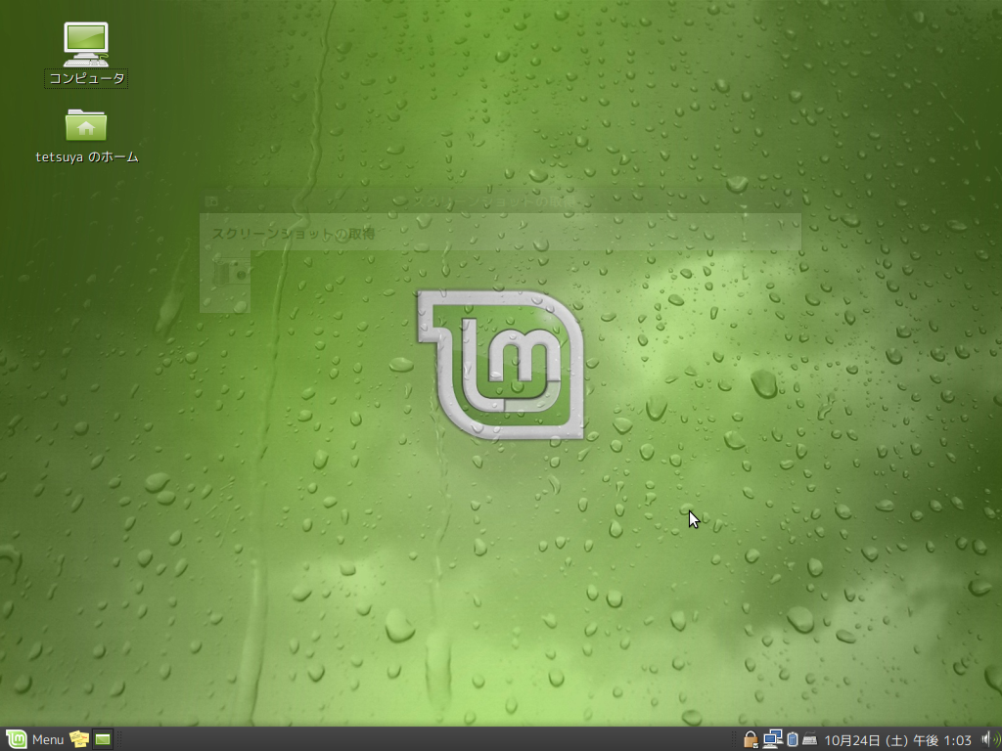Screen dimensions: 1002x751
Task: Click the keyboard input tray icon
Action: [809, 739]
